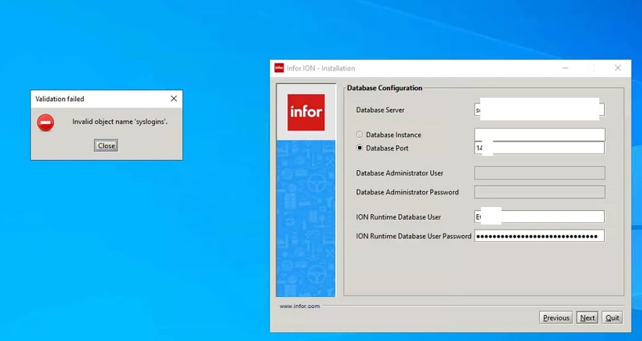
Task: Click the Database Server input field
Action: (539, 110)
